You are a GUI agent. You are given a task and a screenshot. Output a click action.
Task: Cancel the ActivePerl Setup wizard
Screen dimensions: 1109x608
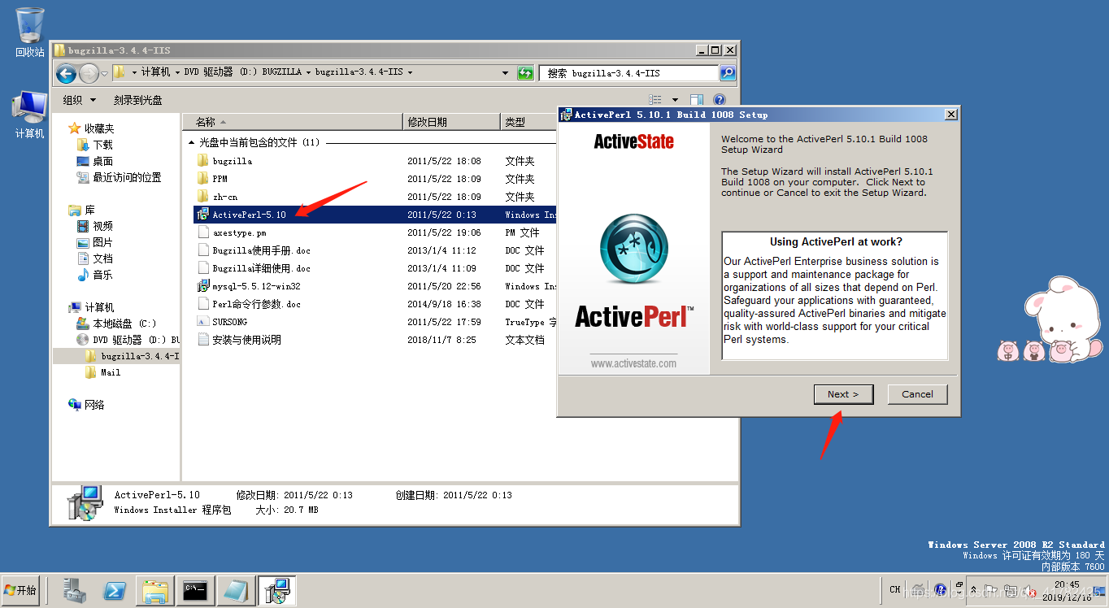click(x=917, y=394)
